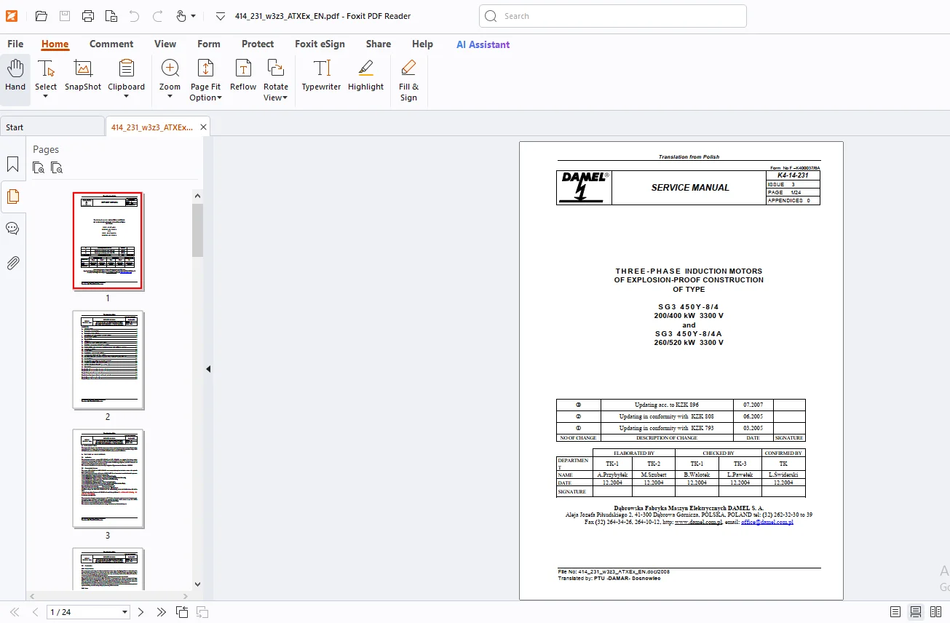Expand the Page Fit Option dropdown arrow
950x623 pixels.
pos(219,98)
